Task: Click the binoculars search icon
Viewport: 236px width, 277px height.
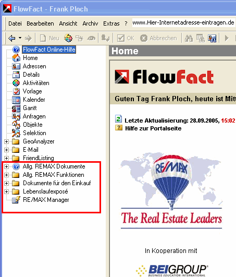Action: pyautogui.click(x=189, y=38)
